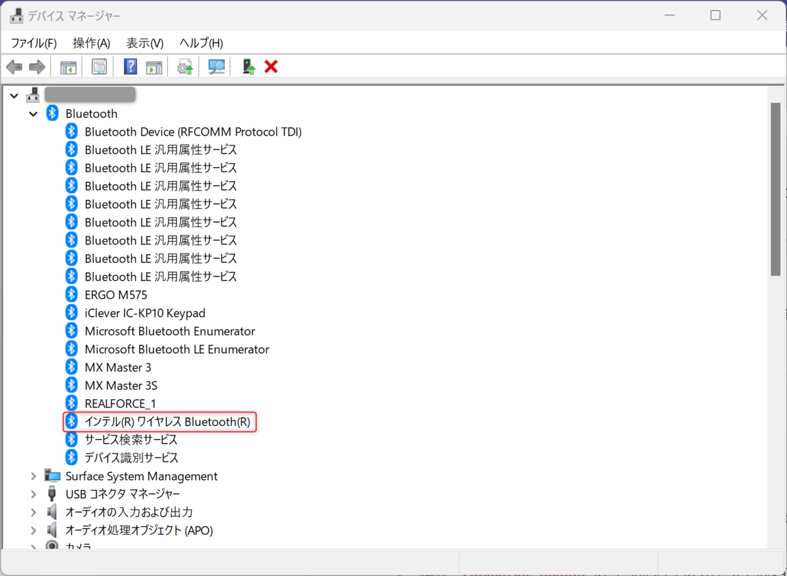The image size is (787, 576).
Task: Maximize the デバイス マネージャー window
Action: 716,15
